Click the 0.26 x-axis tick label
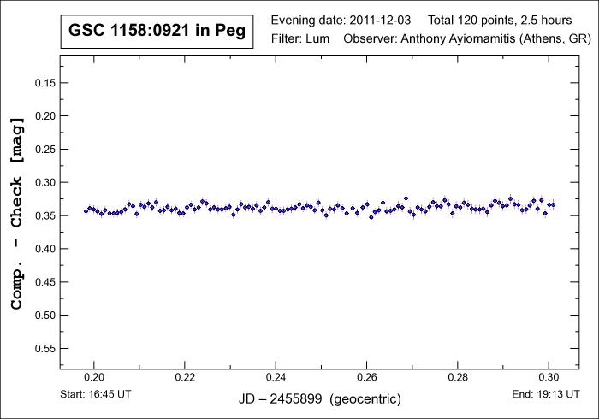 [366, 376]
